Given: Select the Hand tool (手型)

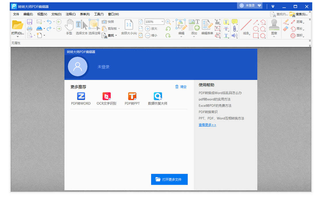Looking at the screenshot, I should pos(69,27).
